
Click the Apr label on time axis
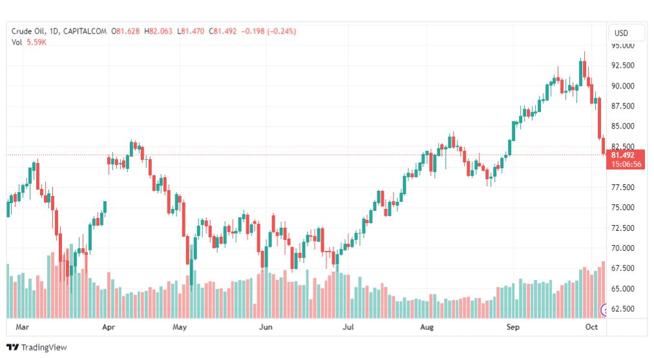click(x=108, y=327)
